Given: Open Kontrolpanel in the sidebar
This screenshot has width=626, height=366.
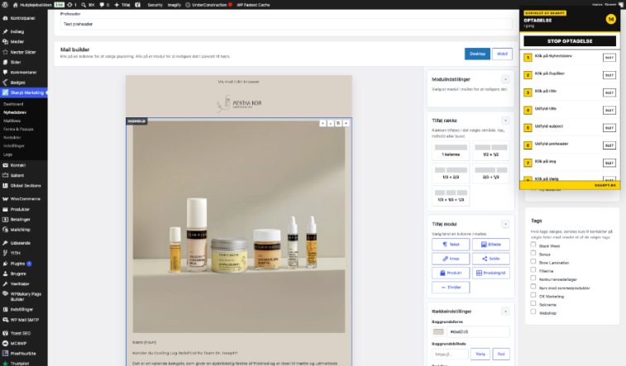Looking at the screenshot, I should [x=23, y=18].
